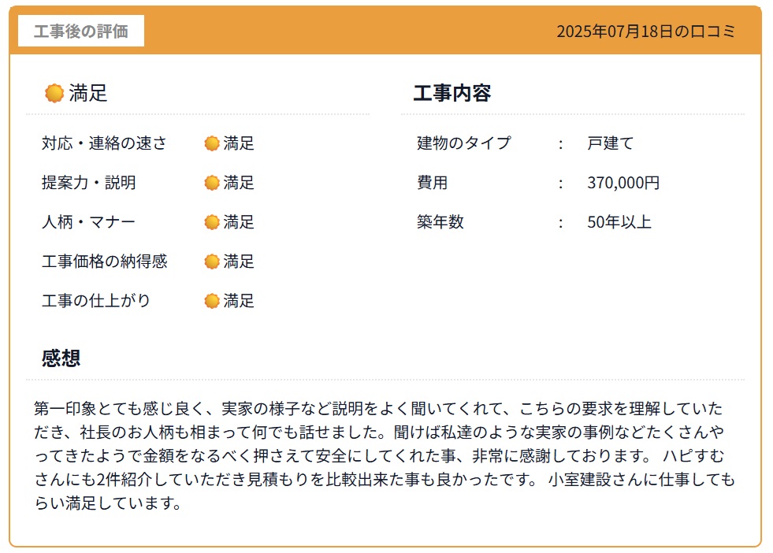This screenshot has width=773, height=553.
Task: Click the 工事後の評価 white label badge
Action: 81,32
